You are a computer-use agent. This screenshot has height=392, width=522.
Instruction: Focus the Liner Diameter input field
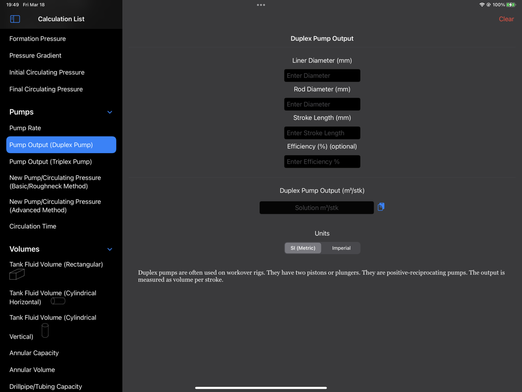pyautogui.click(x=322, y=76)
